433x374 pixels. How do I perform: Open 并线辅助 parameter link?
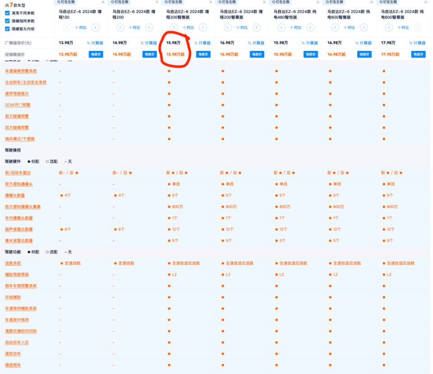click(13, 297)
